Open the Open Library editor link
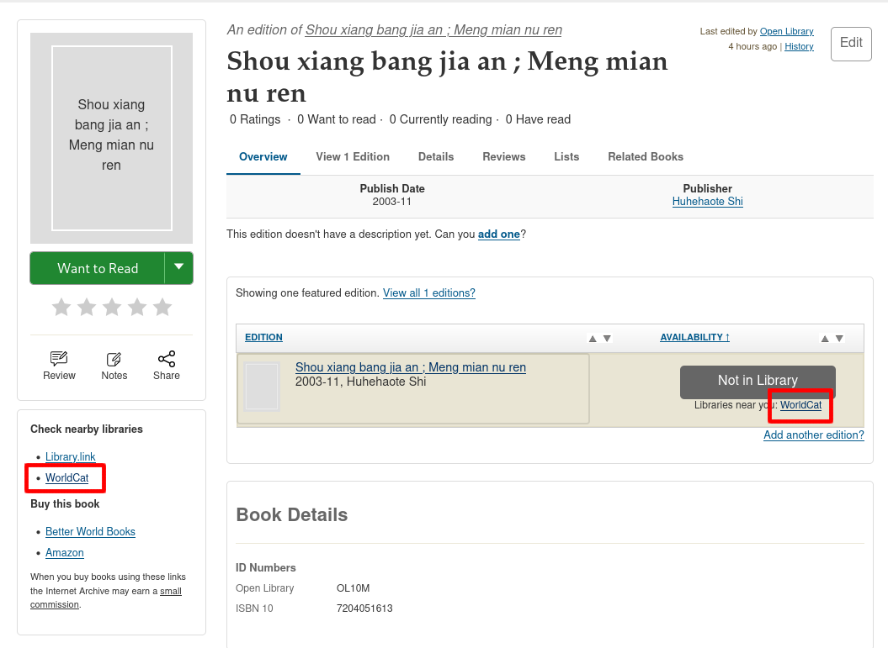888x648 pixels. 787,31
